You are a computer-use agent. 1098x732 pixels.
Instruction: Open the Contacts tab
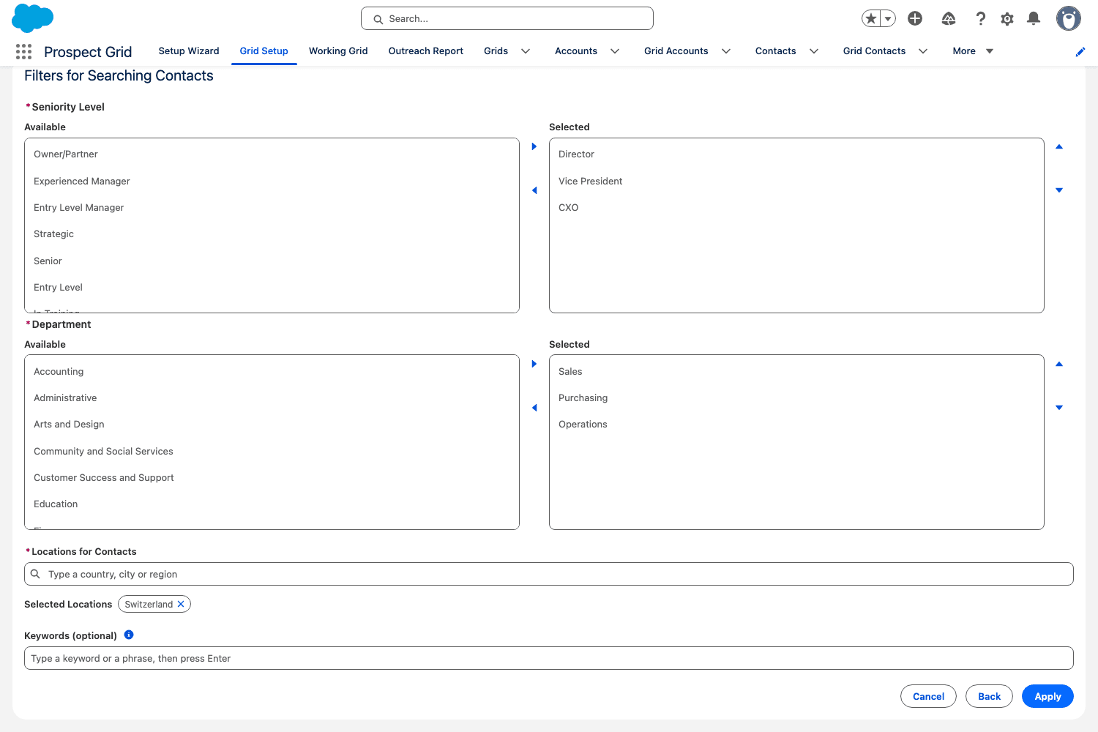[776, 51]
